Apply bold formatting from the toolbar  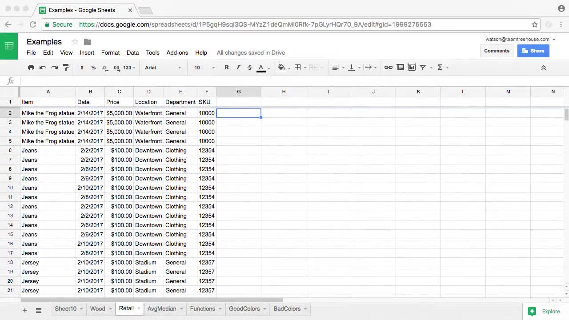point(226,67)
